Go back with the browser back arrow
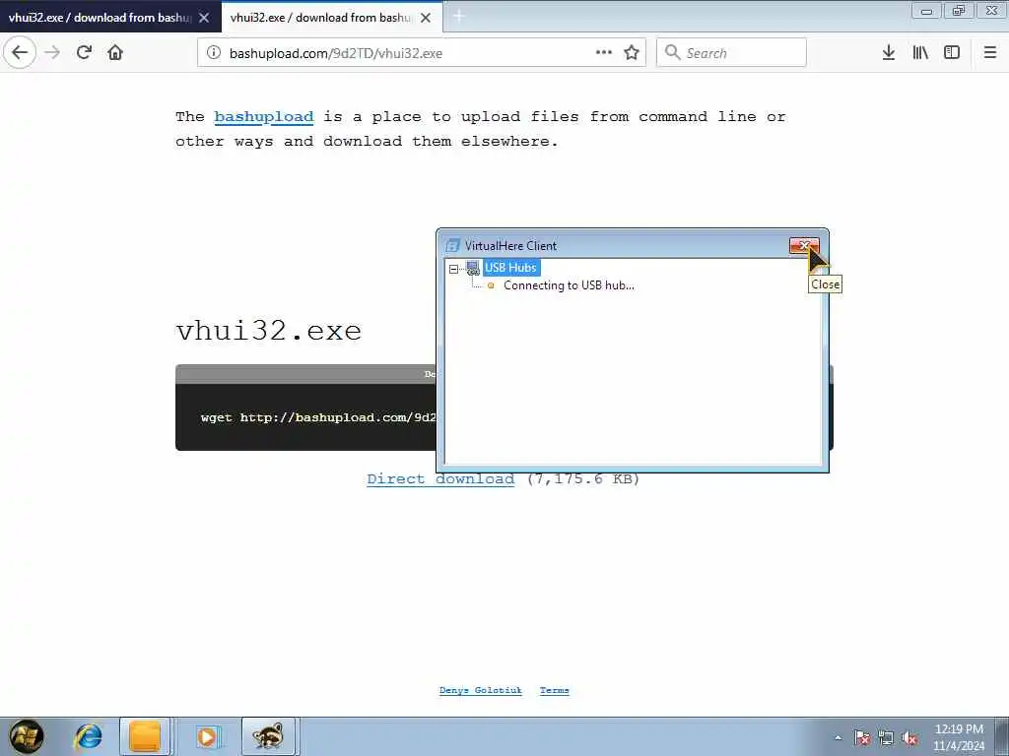1009x756 pixels. pyautogui.click(x=20, y=53)
